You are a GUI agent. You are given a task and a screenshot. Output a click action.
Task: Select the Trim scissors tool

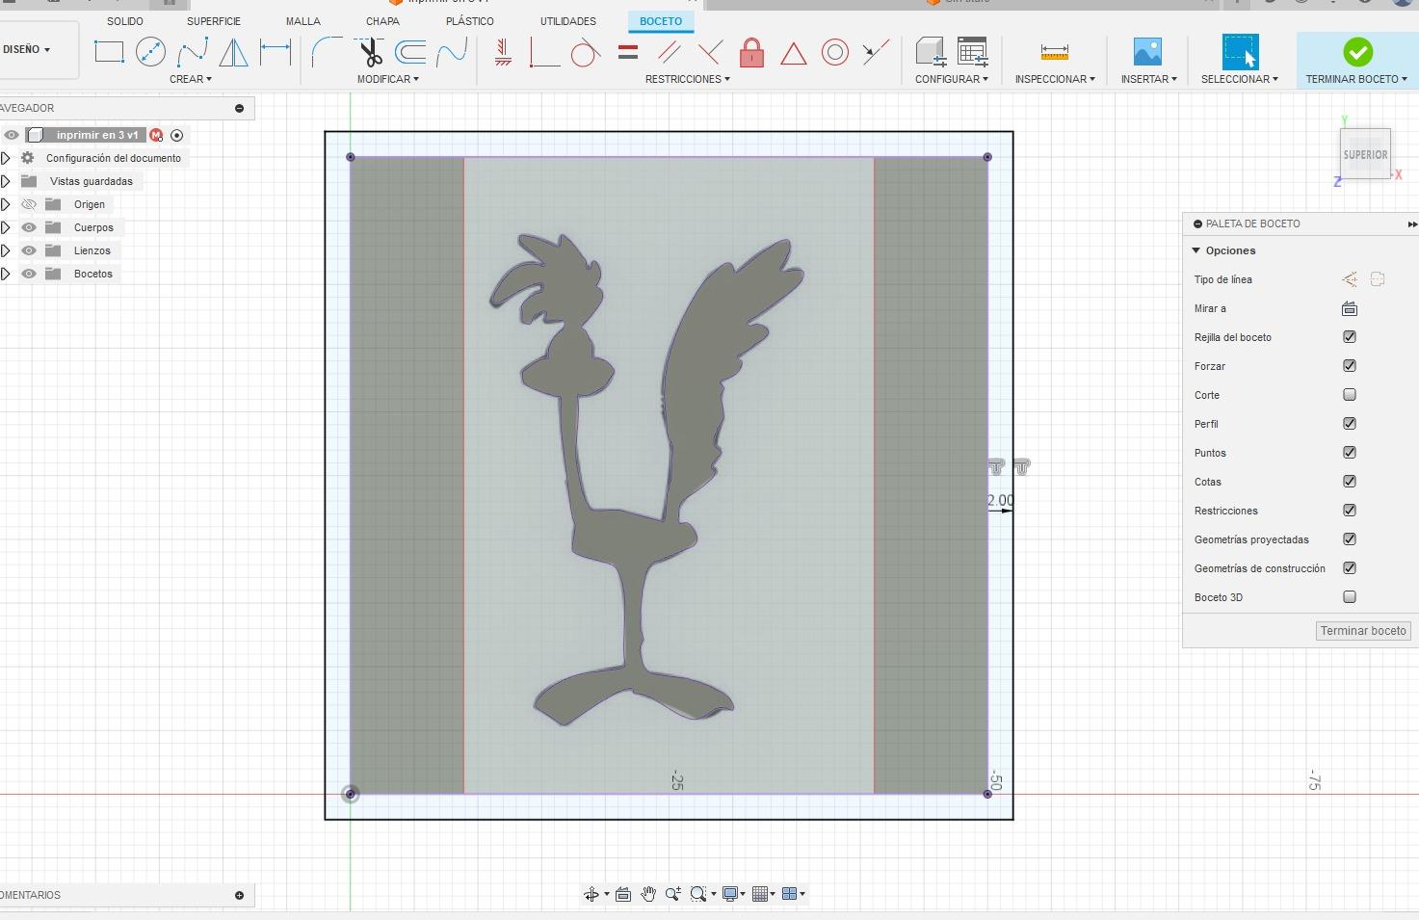(369, 52)
